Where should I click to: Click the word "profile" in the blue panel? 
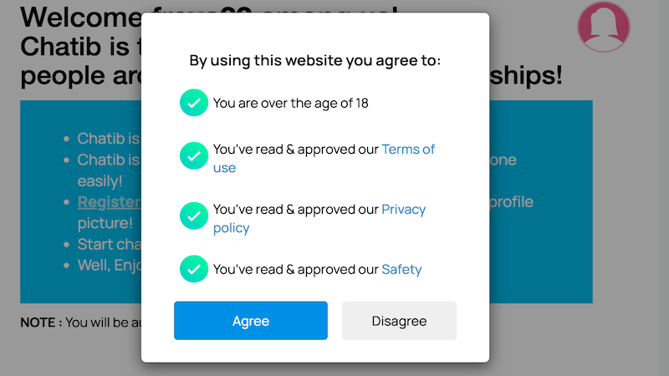(512, 202)
